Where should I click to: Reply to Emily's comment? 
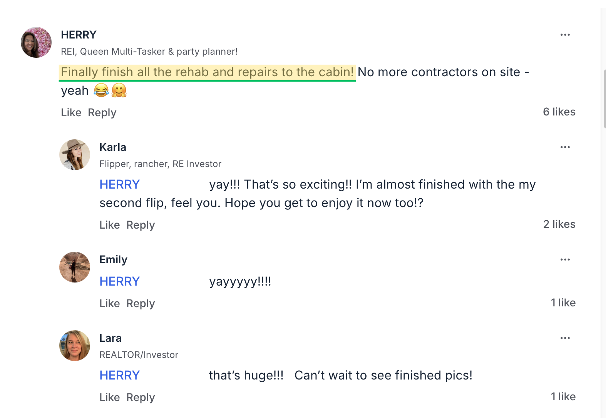(x=141, y=303)
